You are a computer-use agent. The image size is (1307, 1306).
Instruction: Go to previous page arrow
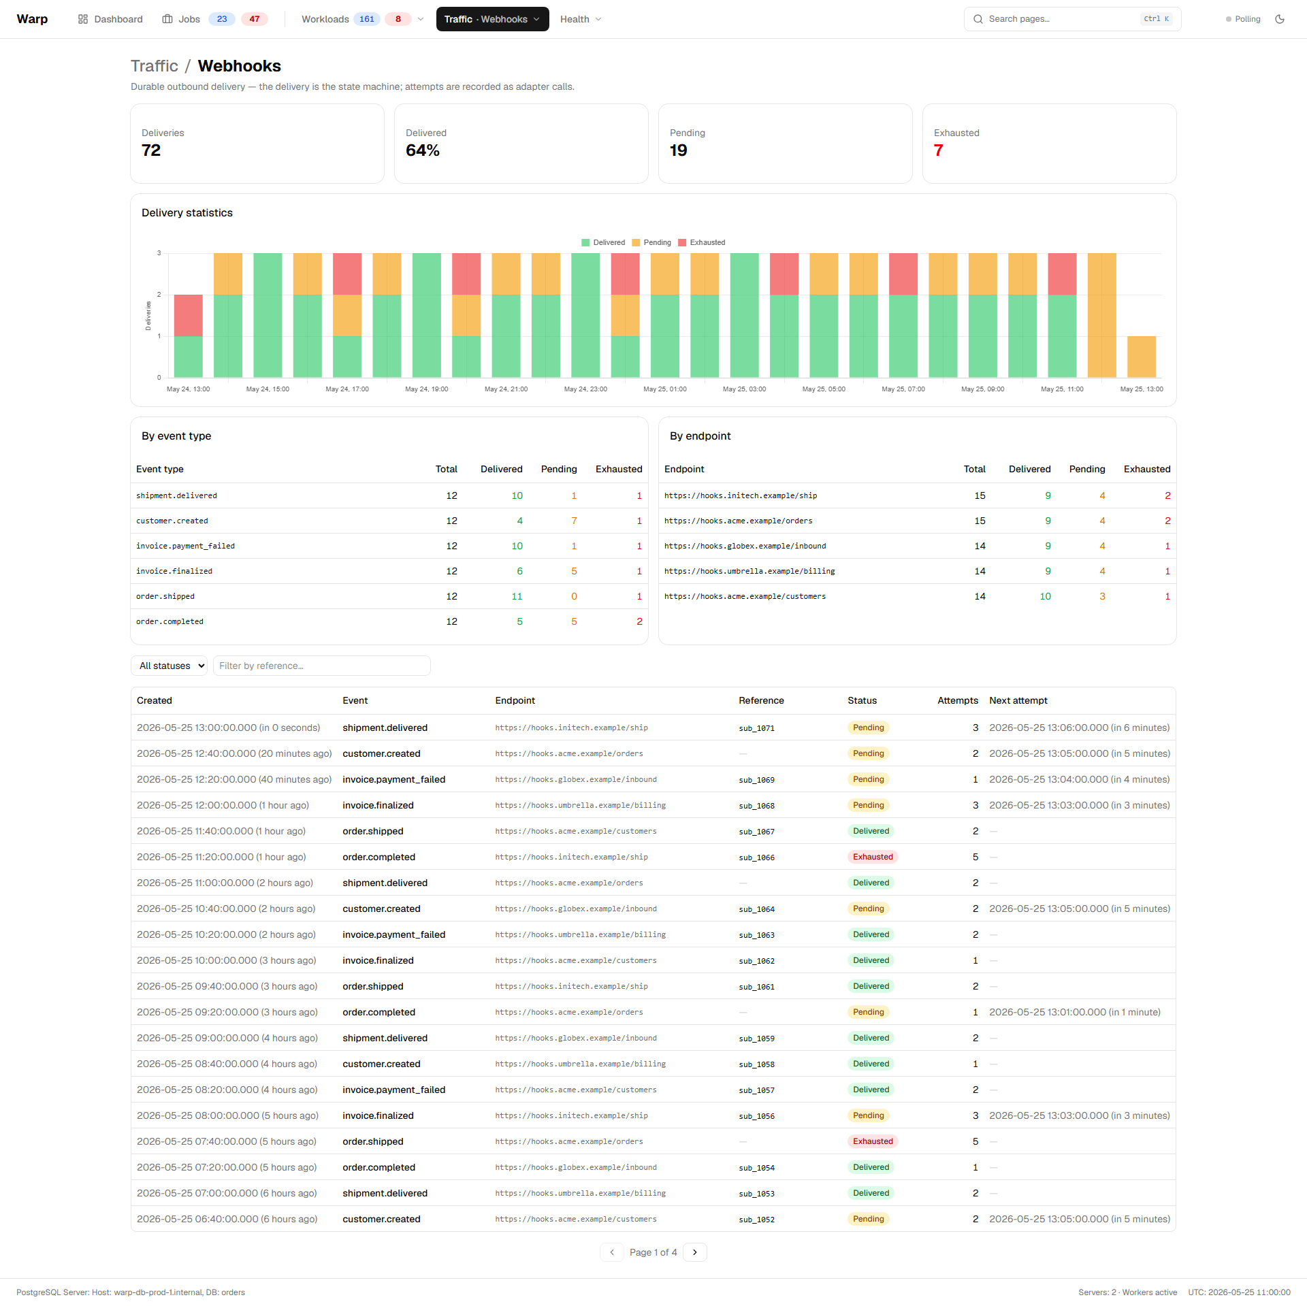(612, 1252)
